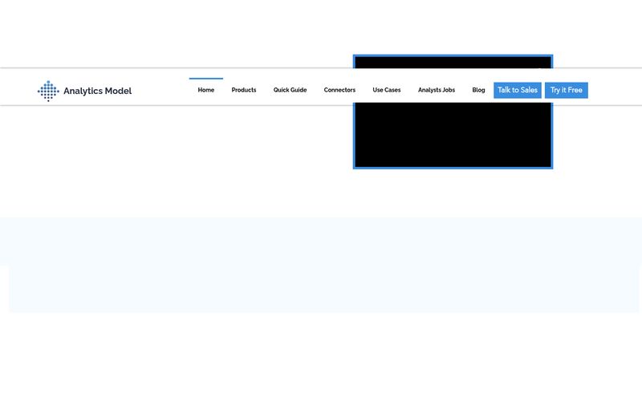The width and height of the screenshot is (642, 398).
Task: Navigate to the Use Cases page
Action: click(387, 90)
